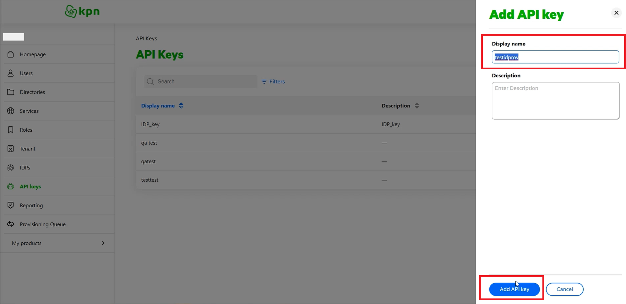626x304 pixels.
Task: Click the API keys robot icon
Action: [x=11, y=186]
